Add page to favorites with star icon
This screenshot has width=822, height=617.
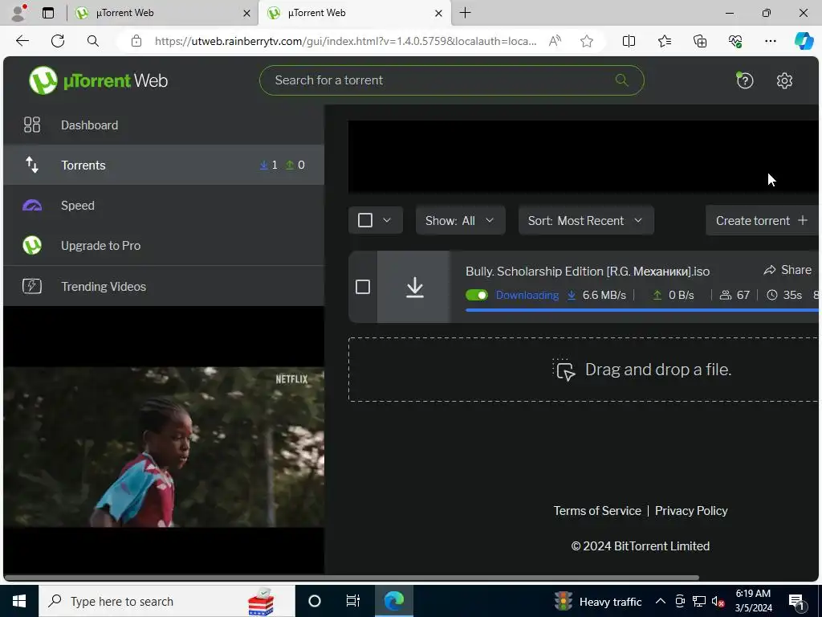(587, 41)
